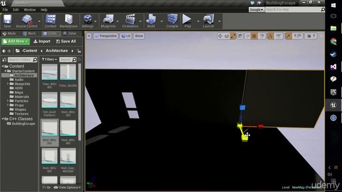The width and height of the screenshot is (342, 192).
Task: Open Epic Games Launcher from taskbar
Action: click(333, 92)
